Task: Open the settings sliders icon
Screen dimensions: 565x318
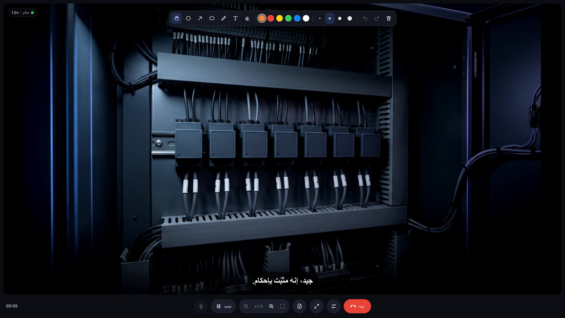Action: point(334,306)
